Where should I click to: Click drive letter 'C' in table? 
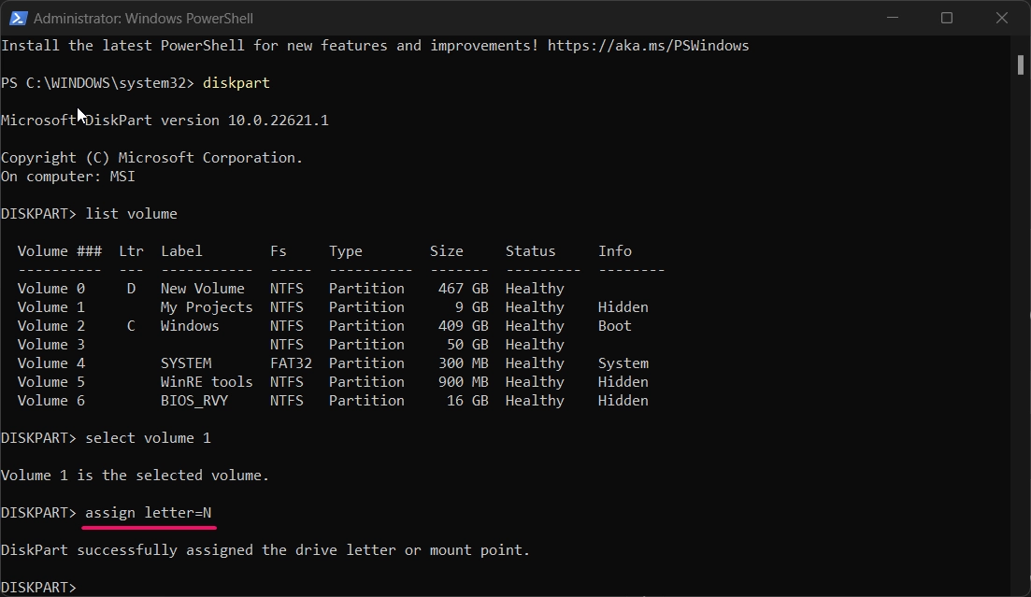[131, 326]
